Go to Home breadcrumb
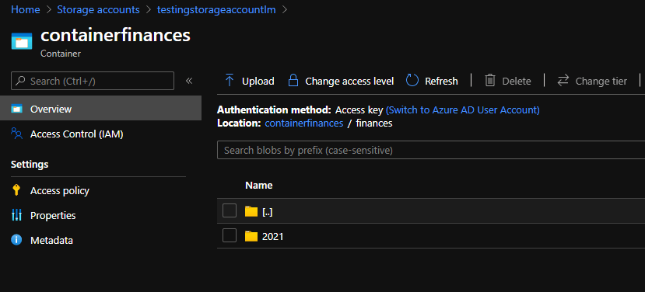The image size is (645, 292). click(x=26, y=9)
